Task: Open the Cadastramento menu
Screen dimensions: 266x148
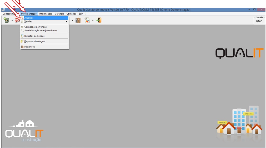Action: click(9, 14)
